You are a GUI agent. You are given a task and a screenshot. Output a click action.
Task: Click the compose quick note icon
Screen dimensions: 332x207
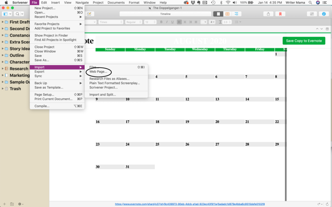89,14
